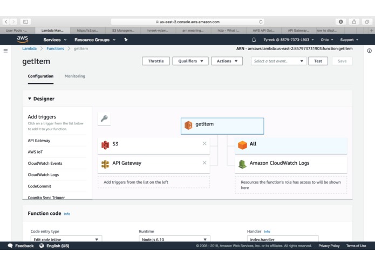Select the getItem function box in designer
Screen dimensions: 375x266
pyautogui.click(x=222, y=126)
